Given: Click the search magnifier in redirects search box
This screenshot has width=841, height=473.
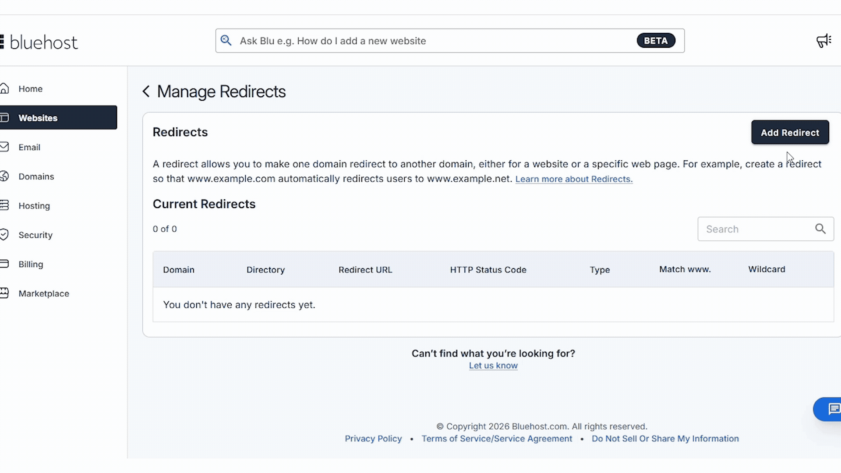Looking at the screenshot, I should click(x=820, y=229).
